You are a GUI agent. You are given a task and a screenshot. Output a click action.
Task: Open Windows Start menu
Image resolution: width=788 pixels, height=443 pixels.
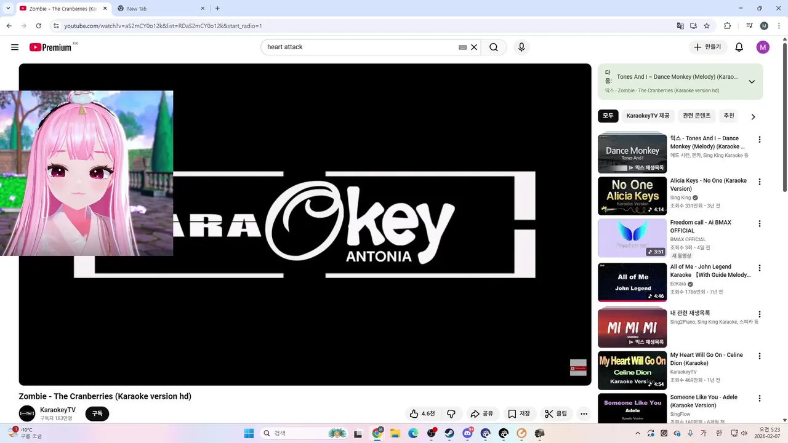[249, 433]
